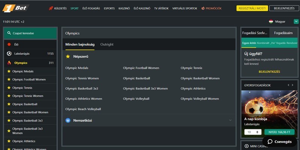Open Olympic Medals in main list

tap(77, 68)
